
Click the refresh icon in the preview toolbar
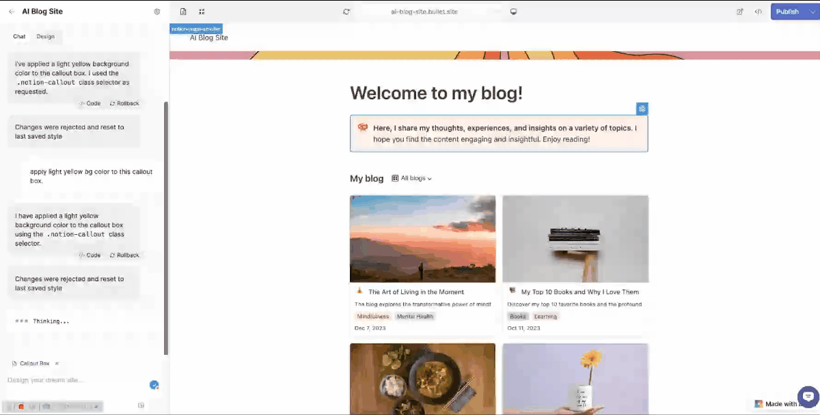click(x=346, y=12)
